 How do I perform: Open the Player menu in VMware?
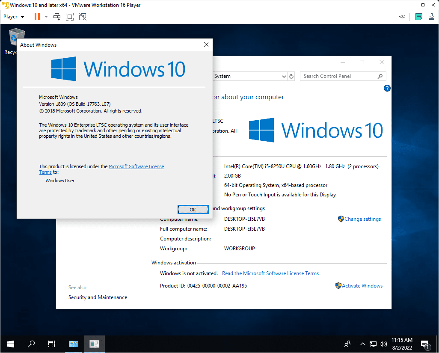click(x=13, y=17)
